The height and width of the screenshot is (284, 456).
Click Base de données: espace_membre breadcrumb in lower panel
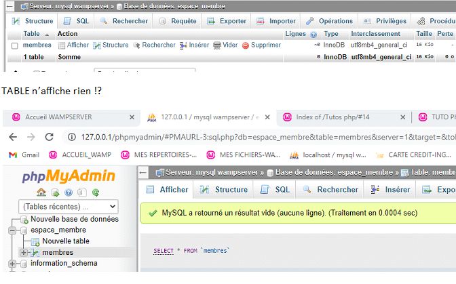pyautogui.click(x=334, y=172)
